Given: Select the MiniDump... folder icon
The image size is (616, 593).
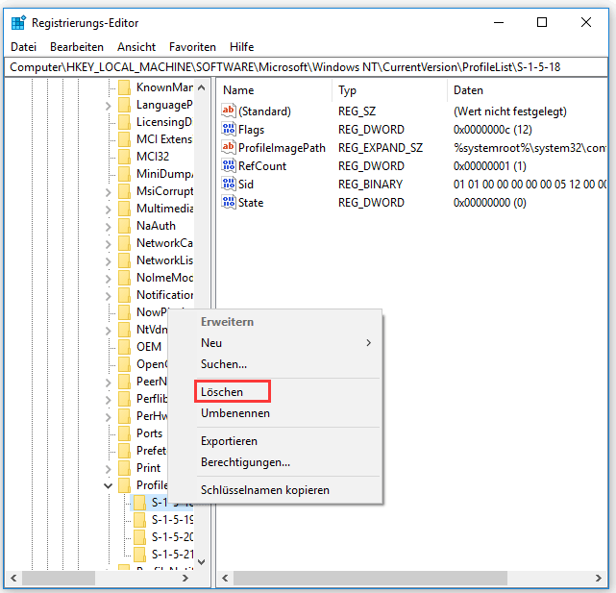Looking at the screenshot, I should (124, 174).
